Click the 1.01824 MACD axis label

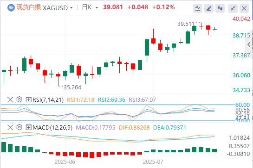[x=239, y=138]
